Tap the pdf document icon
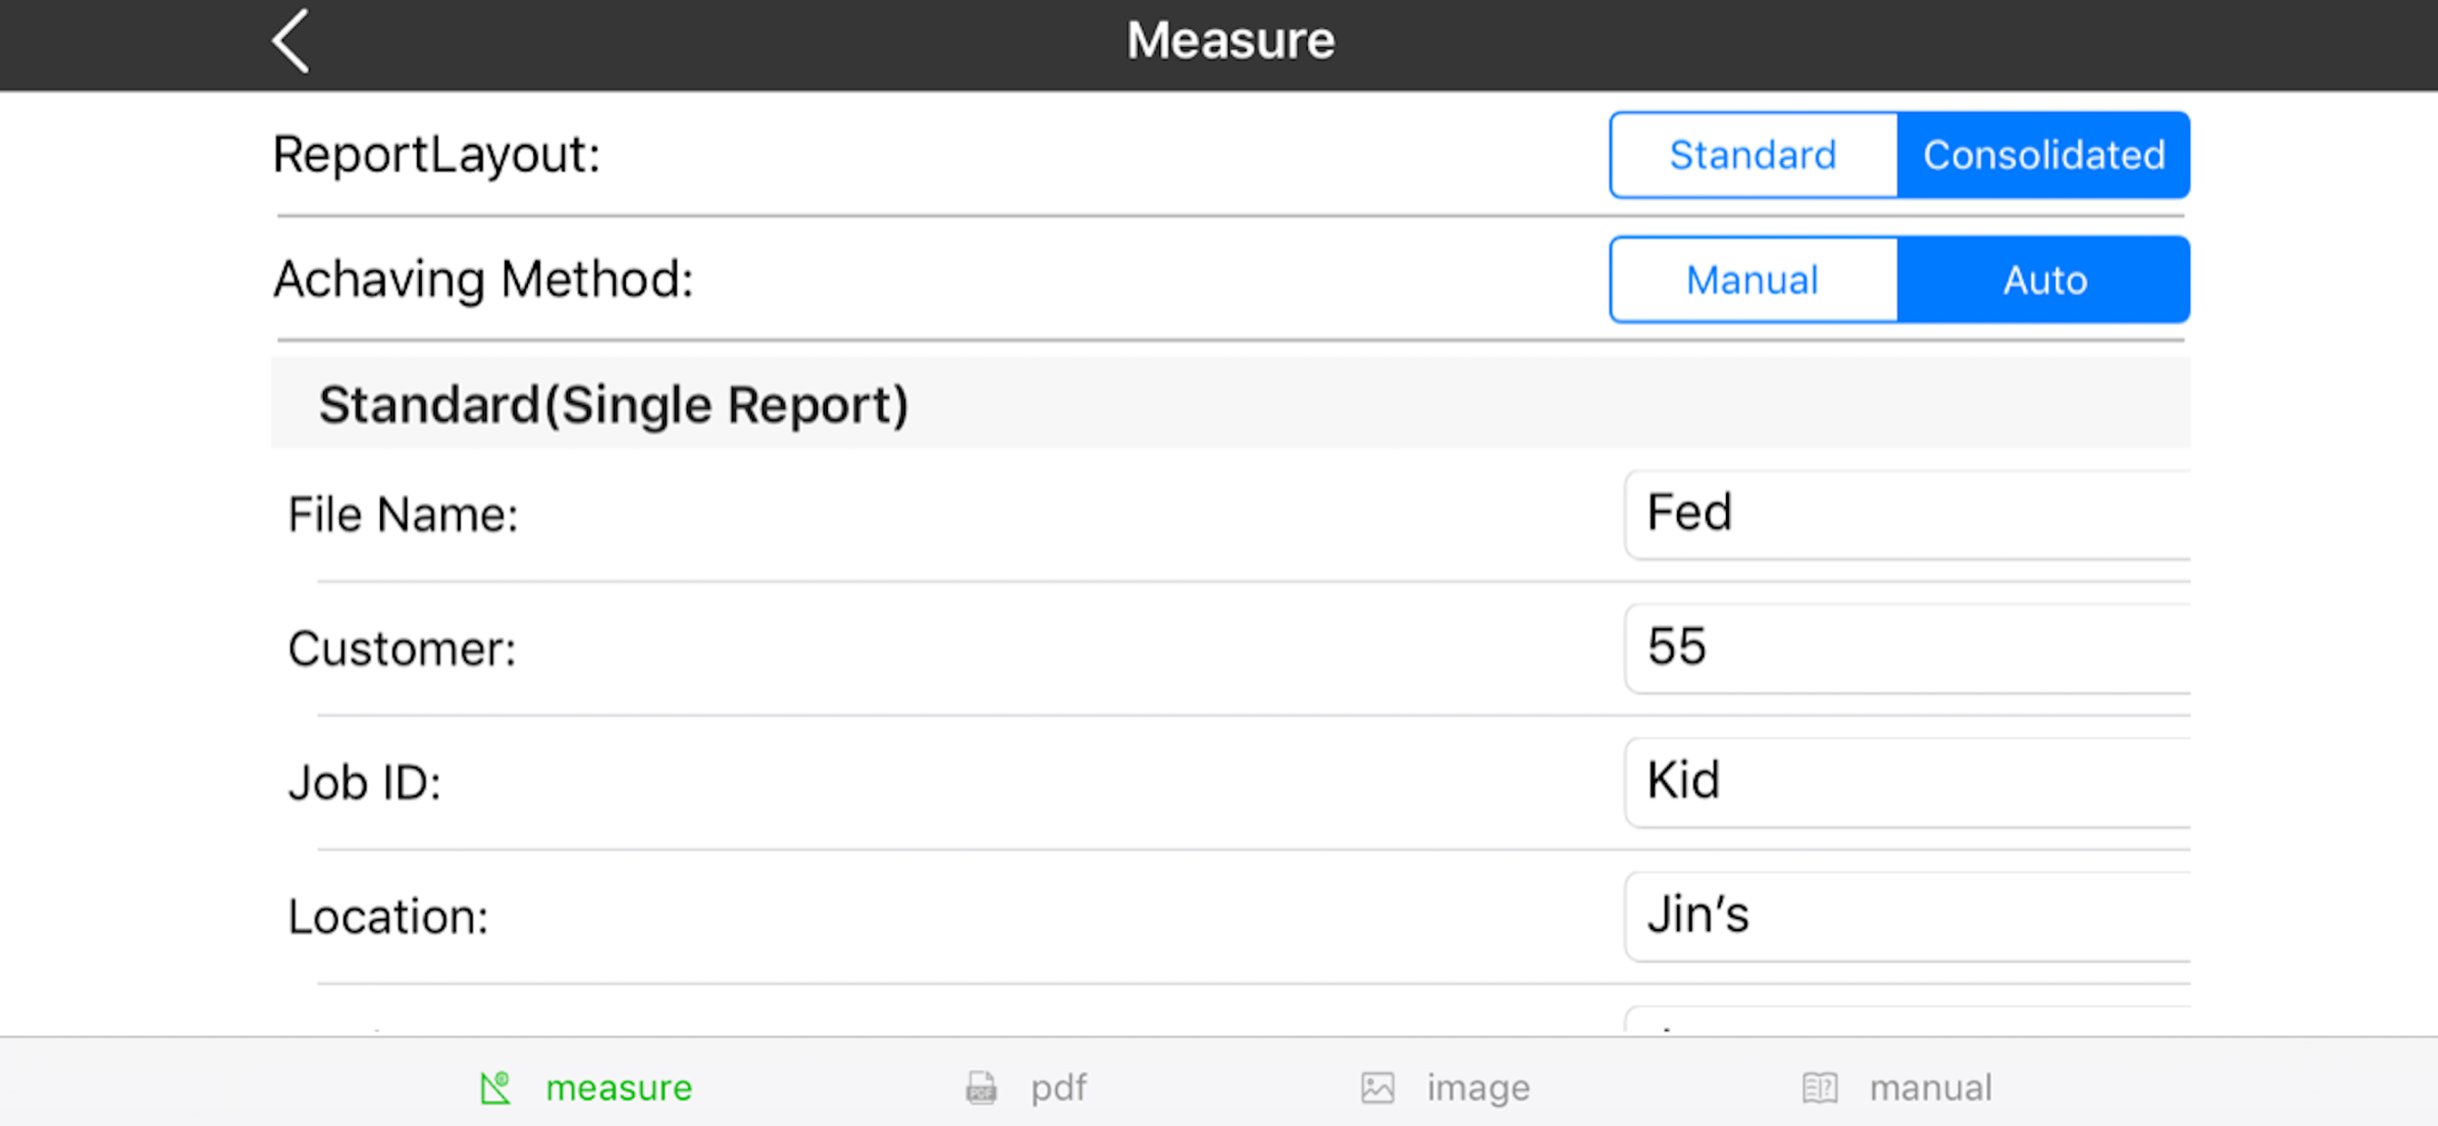The width and height of the screenshot is (2438, 1126). pyautogui.click(x=980, y=1087)
